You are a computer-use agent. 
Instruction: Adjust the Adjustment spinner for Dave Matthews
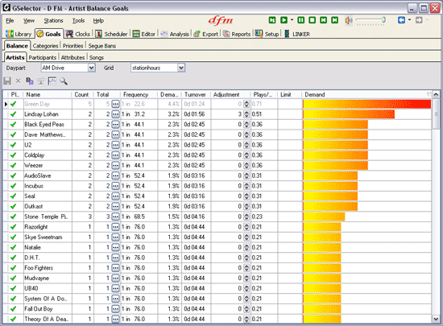(x=246, y=134)
